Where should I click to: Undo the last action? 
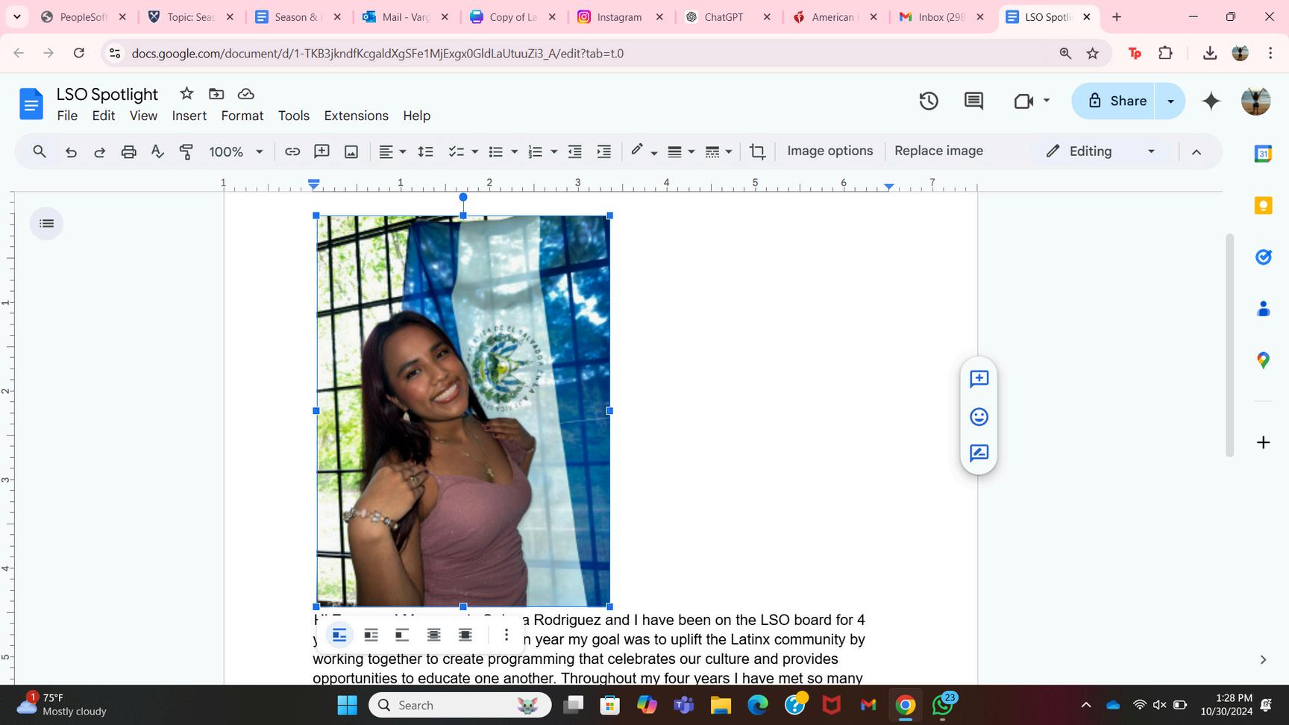[x=71, y=151]
